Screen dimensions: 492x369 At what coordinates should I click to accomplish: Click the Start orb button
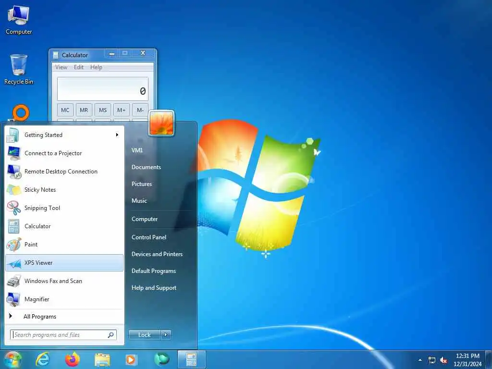coord(12,360)
